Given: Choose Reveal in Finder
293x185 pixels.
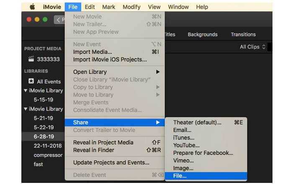Looking at the screenshot, I should [115, 150].
